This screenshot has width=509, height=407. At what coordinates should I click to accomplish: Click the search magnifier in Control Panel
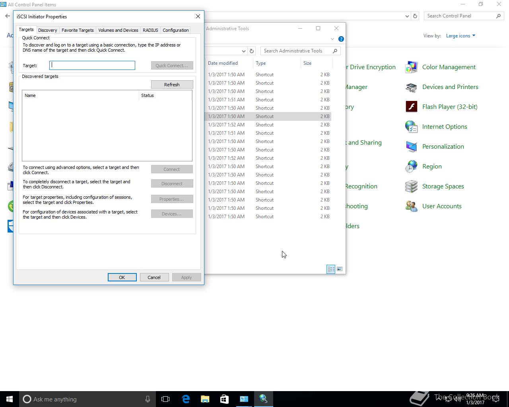(498, 16)
